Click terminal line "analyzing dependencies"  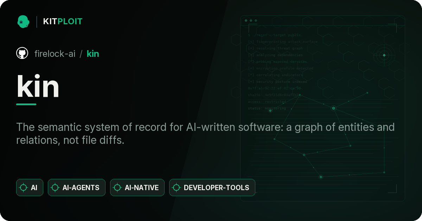pos(275,55)
